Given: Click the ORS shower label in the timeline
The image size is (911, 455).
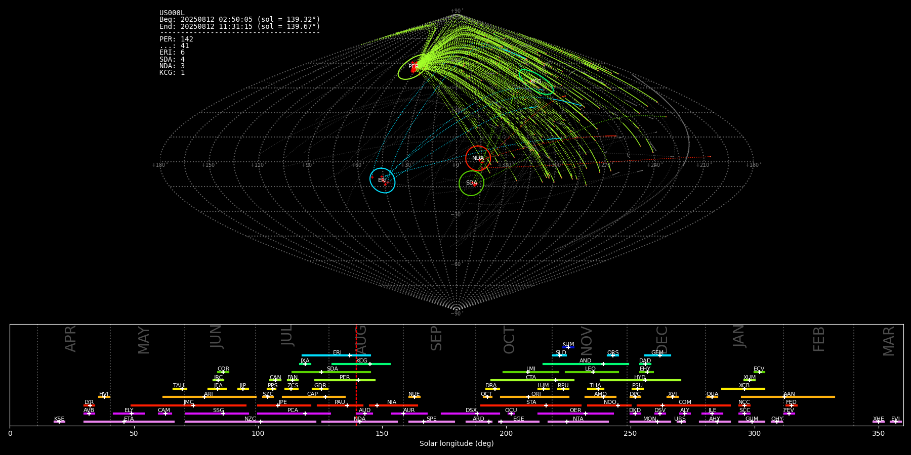Looking at the screenshot, I should point(613,353).
